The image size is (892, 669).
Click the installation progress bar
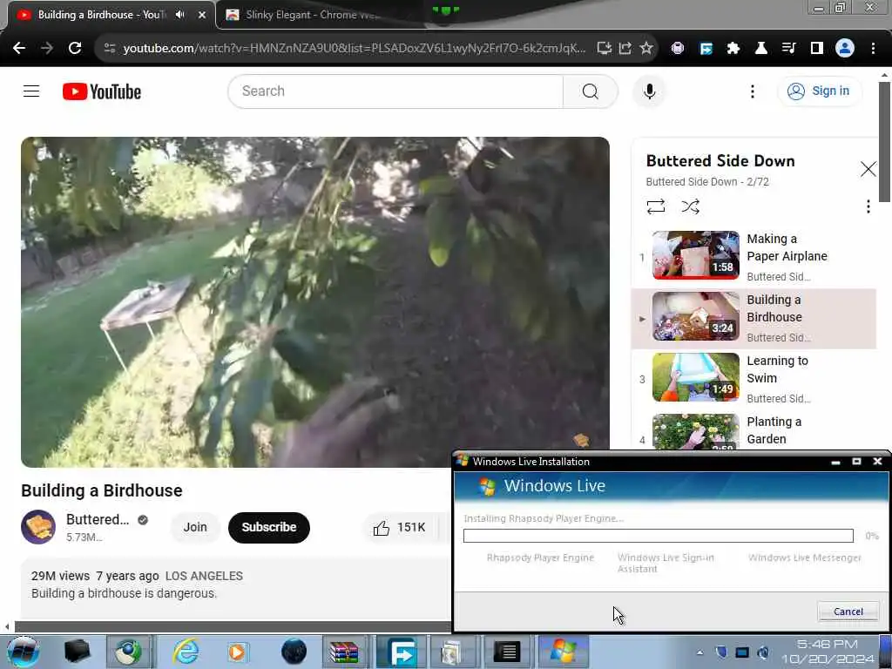coord(659,536)
